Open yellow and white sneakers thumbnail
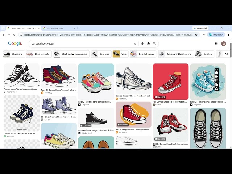This screenshot has height=174, width=232. click(x=59, y=136)
